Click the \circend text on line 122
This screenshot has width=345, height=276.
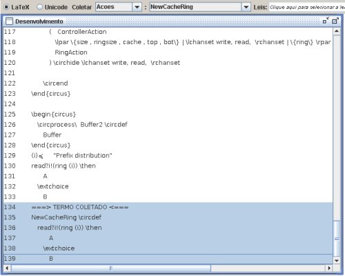(x=55, y=83)
